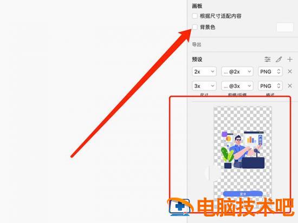
Task: Change format of the 3x row PNG selector
Action: (270, 86)
